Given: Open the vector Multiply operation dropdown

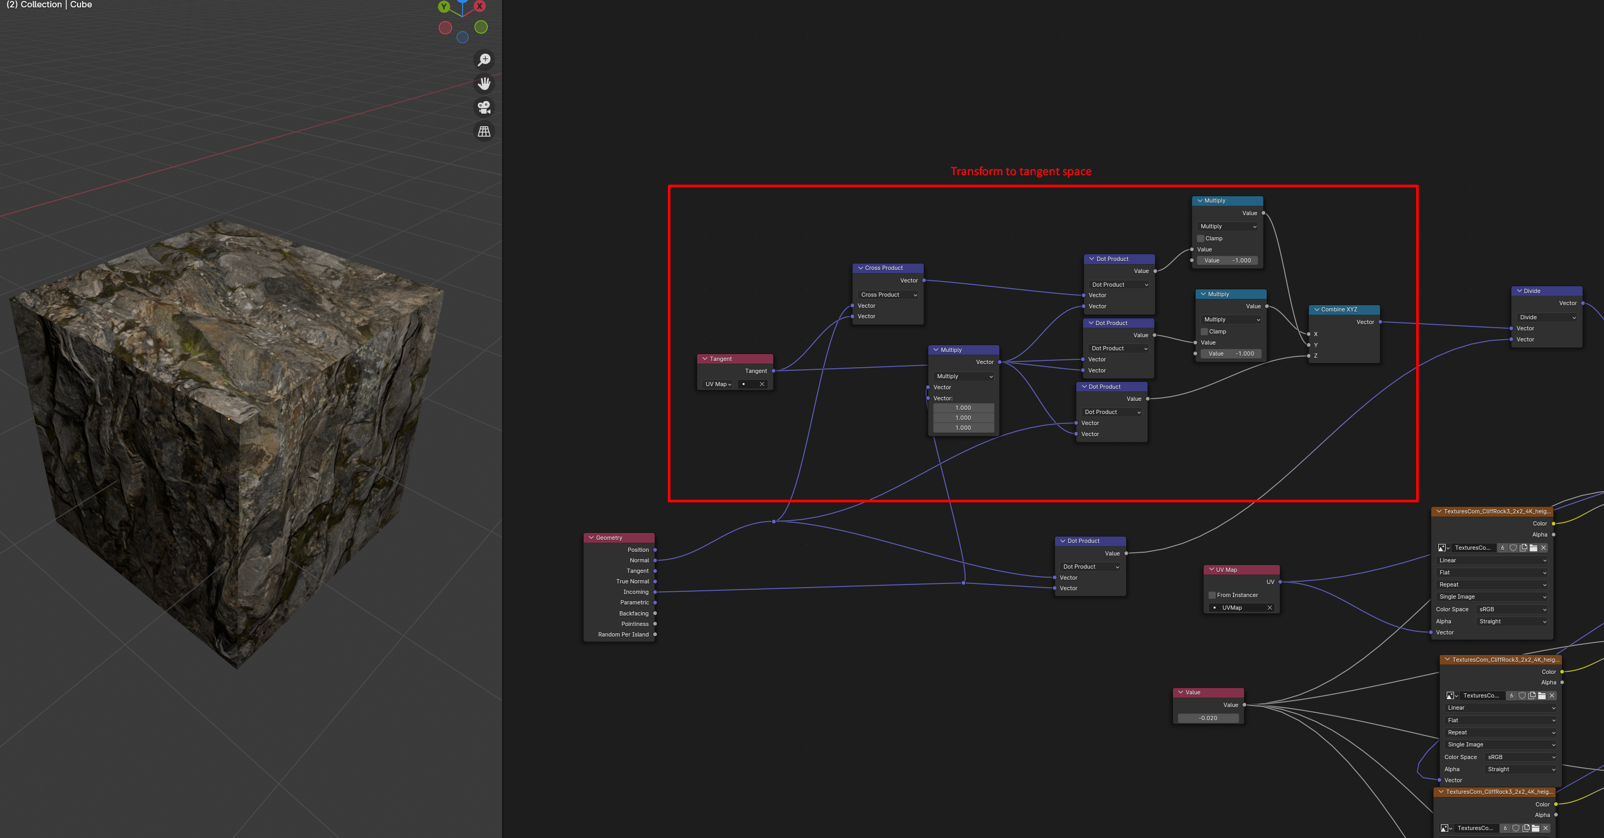Looking at the screenshot, I should (x=964, y=376).
